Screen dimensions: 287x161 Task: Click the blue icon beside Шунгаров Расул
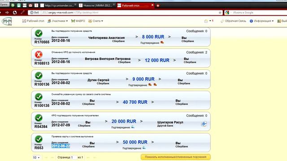click(x=204, y=124)
